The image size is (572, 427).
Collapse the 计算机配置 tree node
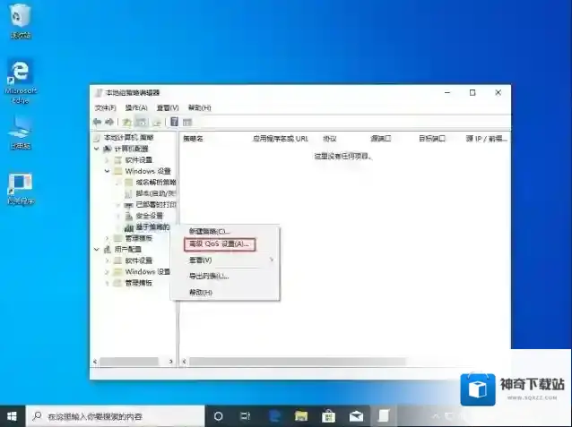97,149
